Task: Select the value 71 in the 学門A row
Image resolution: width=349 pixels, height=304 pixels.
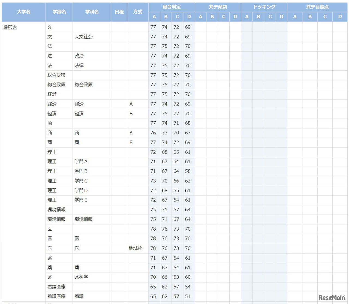Action: pyautogui.click(x=153, y=162)
